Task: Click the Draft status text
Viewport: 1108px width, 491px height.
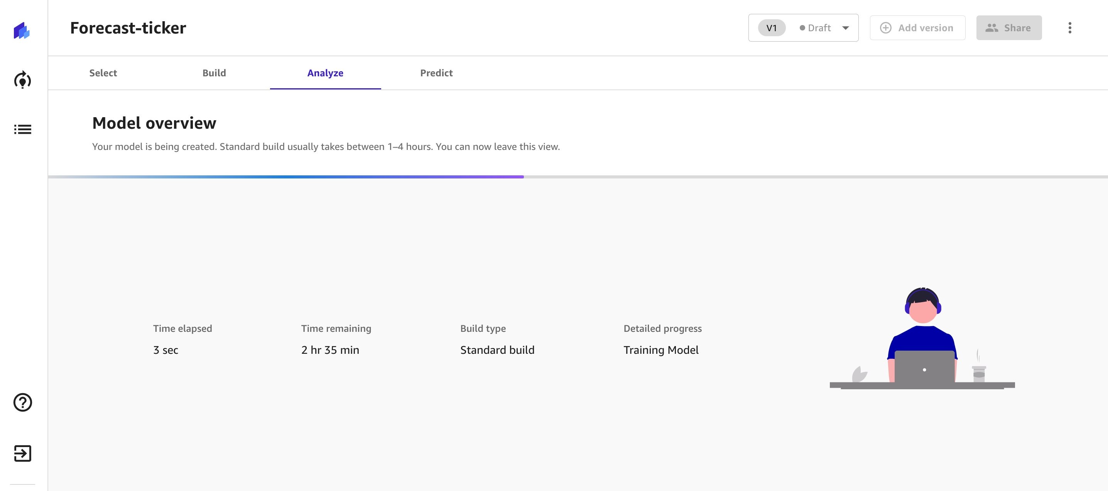Action: pos(819,28)
